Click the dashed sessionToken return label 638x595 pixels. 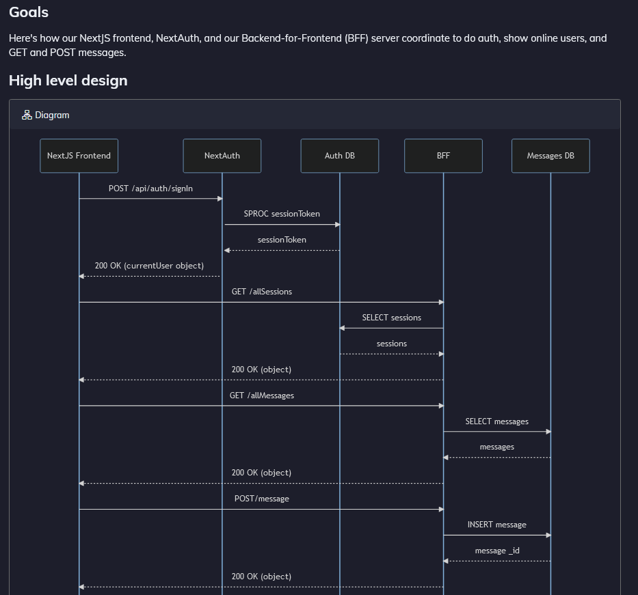tap(282, 240)
